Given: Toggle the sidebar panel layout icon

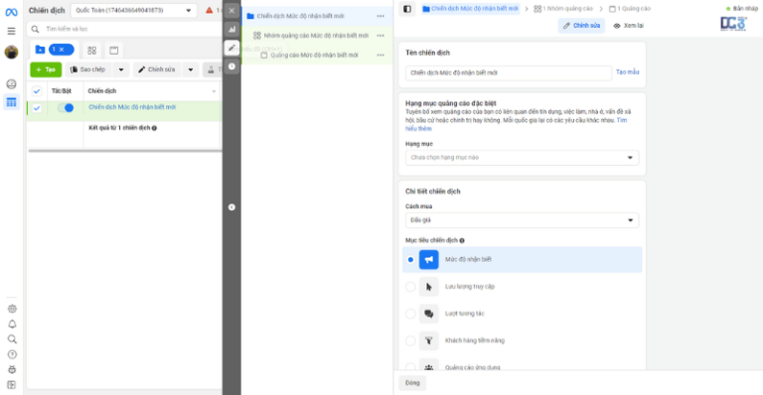Looking at the screenshot, I should (x=407, y=9).
